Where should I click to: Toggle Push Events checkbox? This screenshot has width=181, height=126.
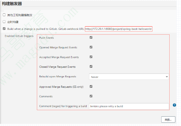coord(91,38)
